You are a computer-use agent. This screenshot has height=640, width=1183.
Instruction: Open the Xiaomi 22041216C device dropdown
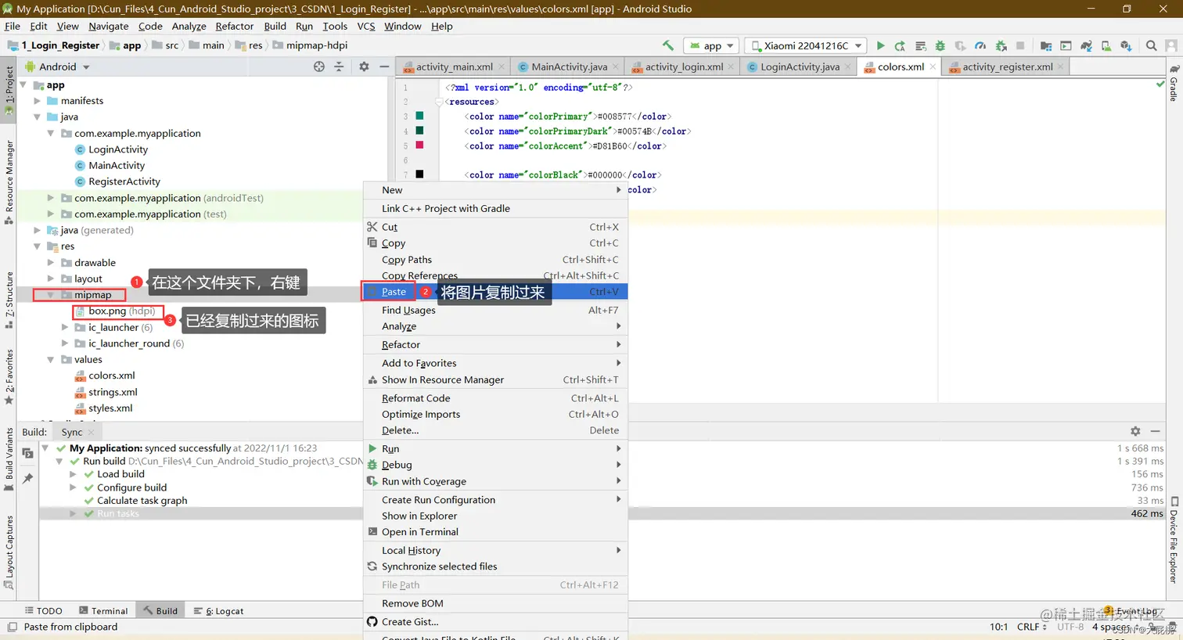coord(806,45)
